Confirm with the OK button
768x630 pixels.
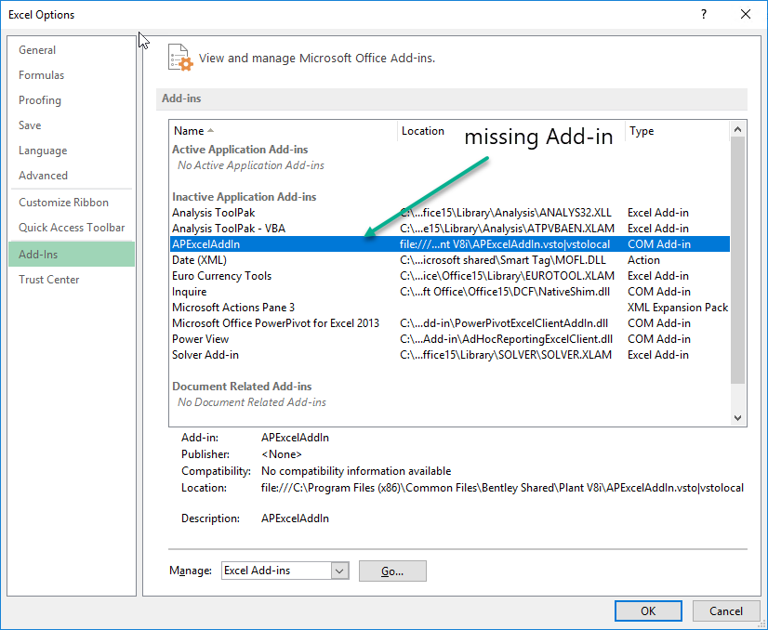(648, 610)
